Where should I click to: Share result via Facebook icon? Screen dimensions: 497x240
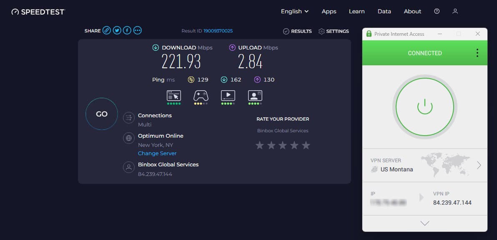[127, 30]
